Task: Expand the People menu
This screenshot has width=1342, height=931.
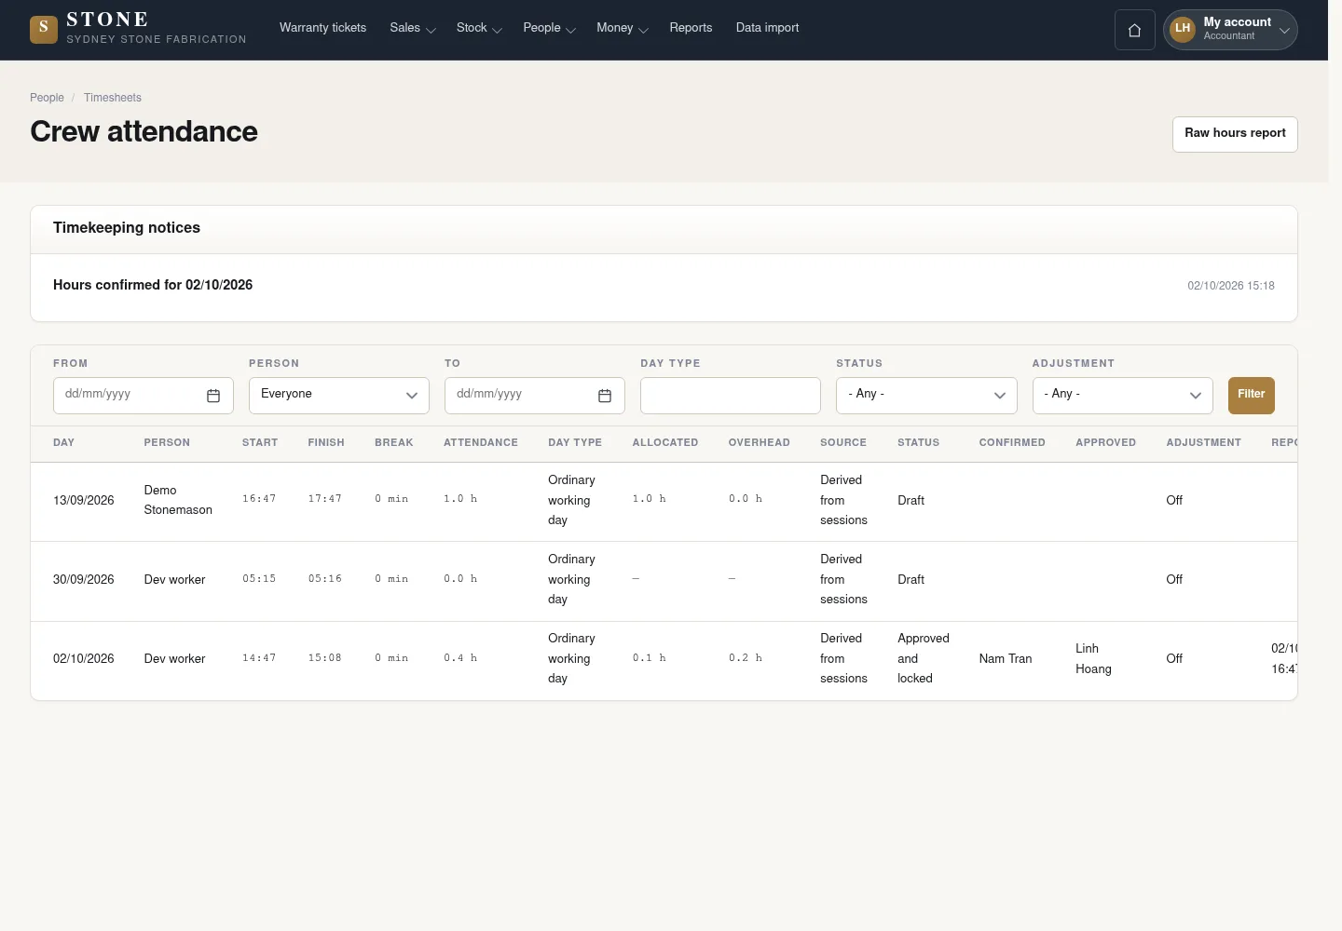Action: (549, 28)
